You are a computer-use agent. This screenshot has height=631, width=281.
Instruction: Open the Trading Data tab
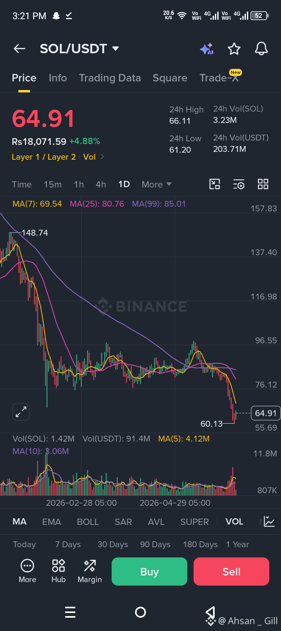pos(110,78)
